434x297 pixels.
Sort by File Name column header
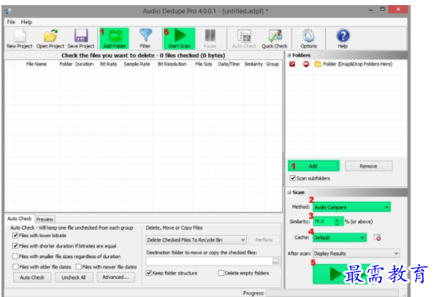[37, 64]
